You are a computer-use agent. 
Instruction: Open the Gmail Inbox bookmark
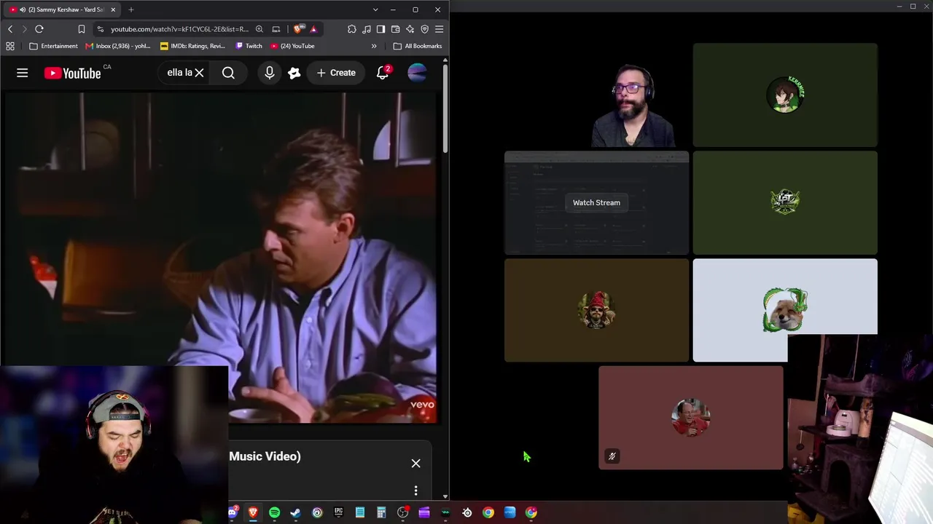pyautogui.click(x=118, y=46)
